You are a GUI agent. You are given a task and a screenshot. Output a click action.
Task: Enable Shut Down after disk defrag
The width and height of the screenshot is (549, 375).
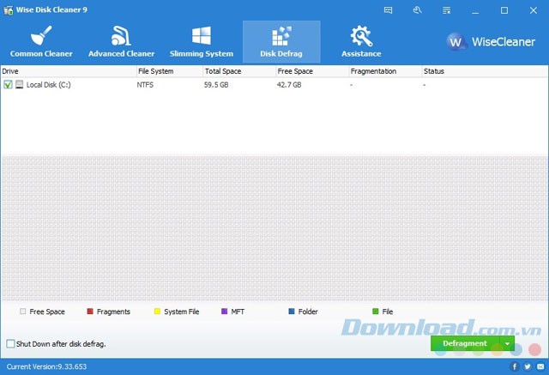pyautogui.click(x=10, y=344)
